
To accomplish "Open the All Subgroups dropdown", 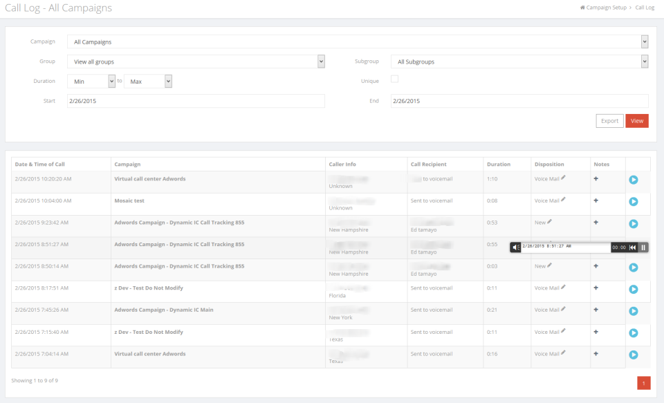I will pos(519,62).
